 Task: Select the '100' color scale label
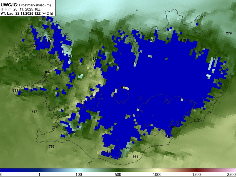[79, 175]
